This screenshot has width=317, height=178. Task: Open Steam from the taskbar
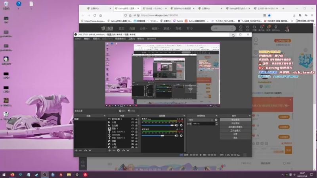36,174
